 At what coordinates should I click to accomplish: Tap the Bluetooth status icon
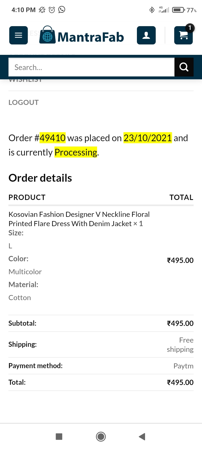pos(152,10)
